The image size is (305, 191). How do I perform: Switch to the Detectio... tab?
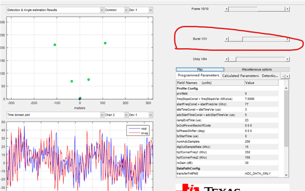tap(270, 76)
